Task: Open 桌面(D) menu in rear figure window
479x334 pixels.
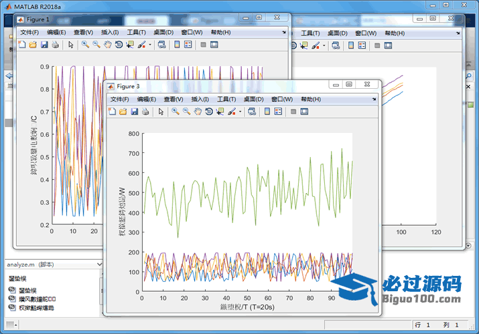Action: 338,33
